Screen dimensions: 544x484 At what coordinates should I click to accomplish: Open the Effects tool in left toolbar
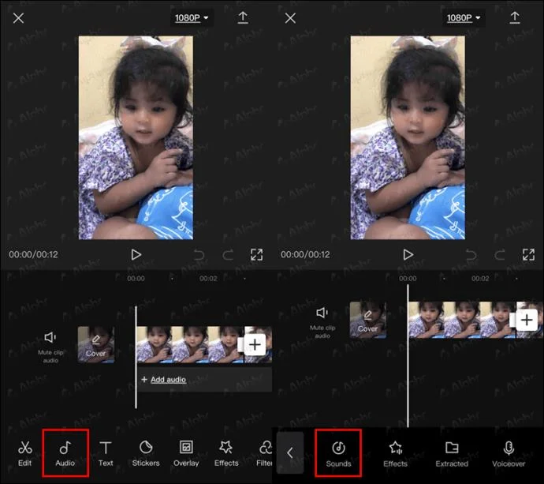[x=226, y=453]
